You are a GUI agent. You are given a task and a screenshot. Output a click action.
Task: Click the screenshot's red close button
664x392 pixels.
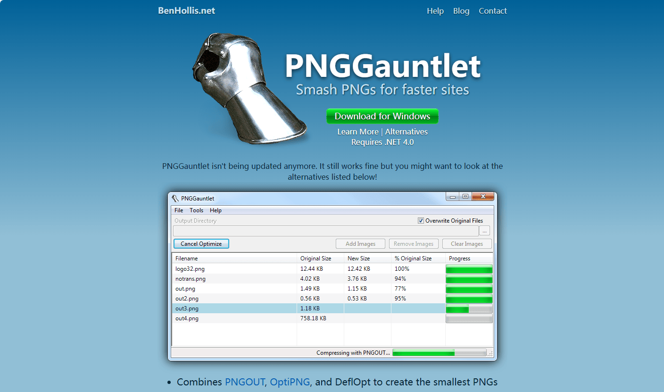click(x=482, y=197)
